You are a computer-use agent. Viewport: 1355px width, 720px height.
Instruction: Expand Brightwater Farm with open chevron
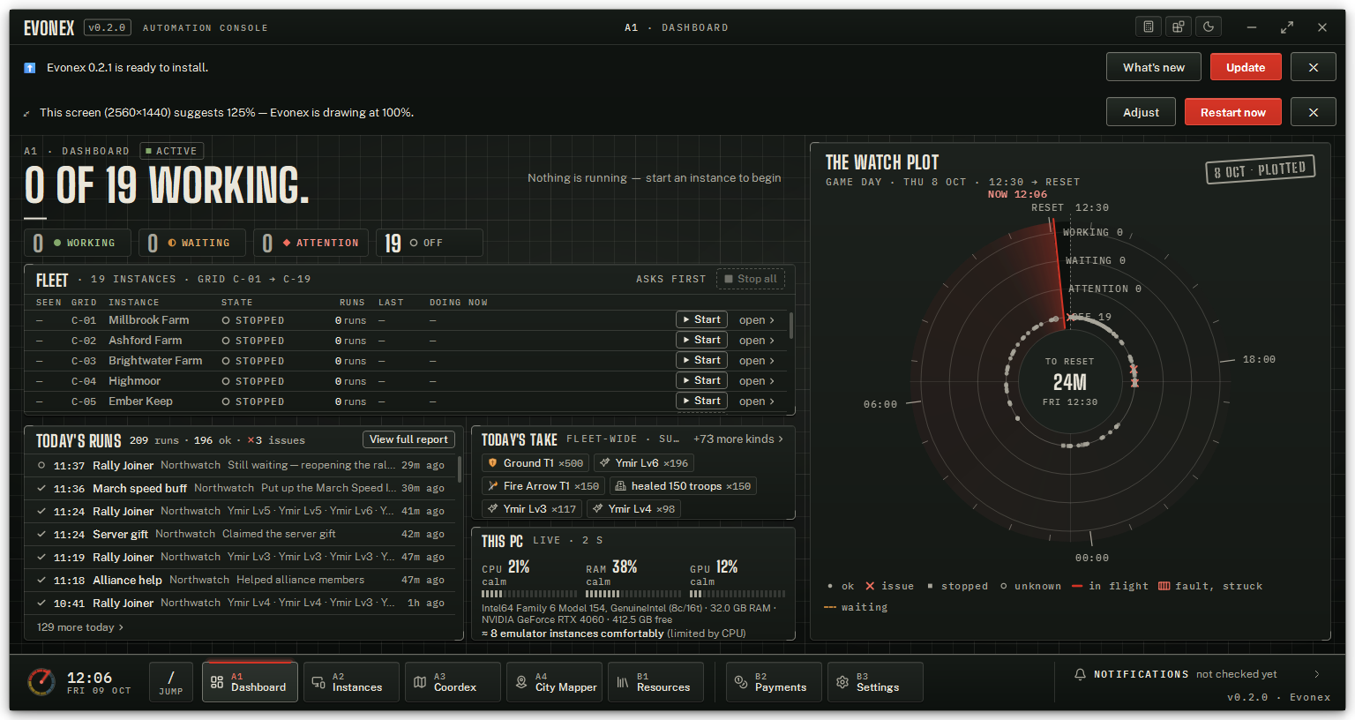coord(757,361)
